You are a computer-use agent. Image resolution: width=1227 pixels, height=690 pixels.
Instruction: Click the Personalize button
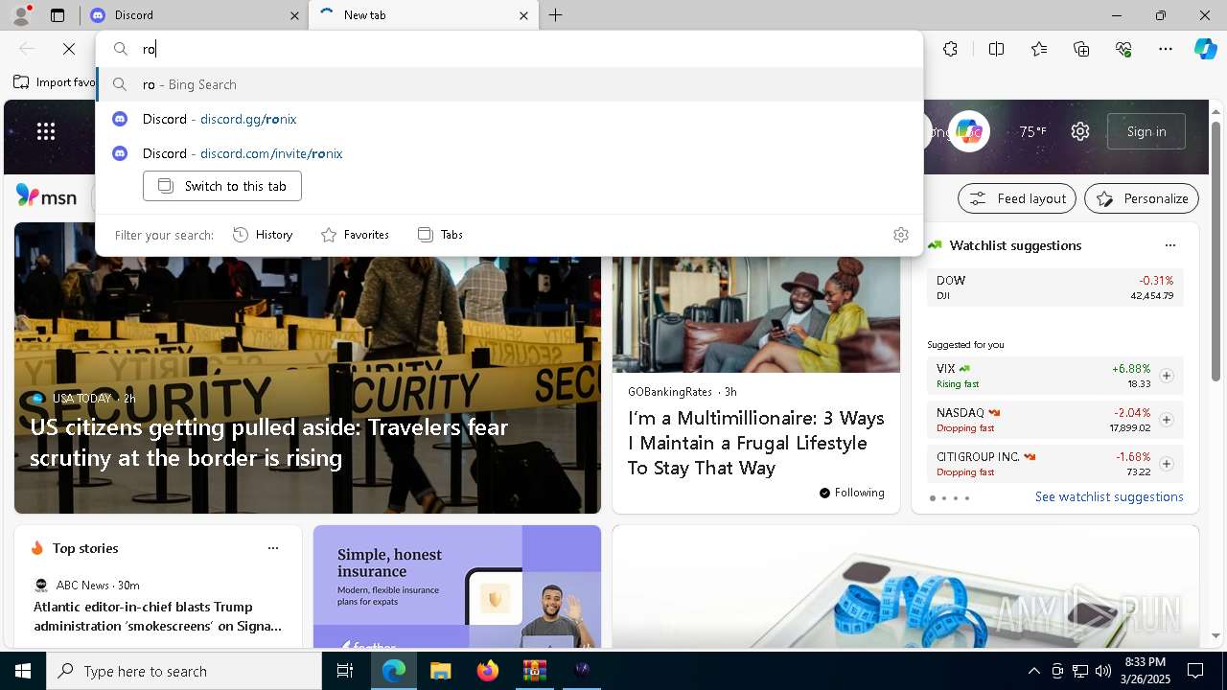(1142, 198)
